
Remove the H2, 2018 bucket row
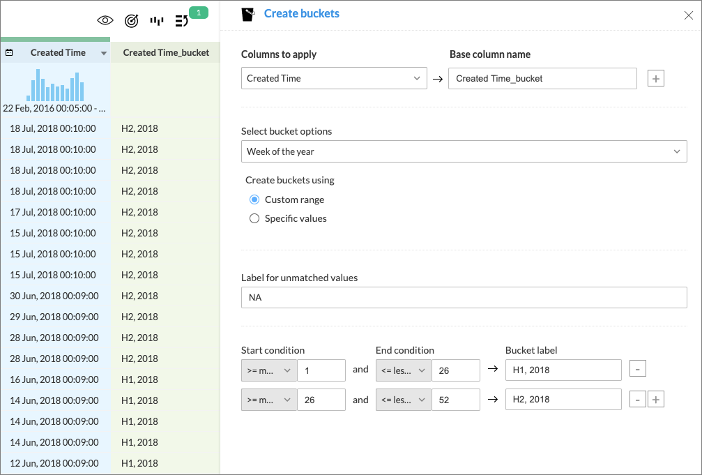tap(637, 400)
